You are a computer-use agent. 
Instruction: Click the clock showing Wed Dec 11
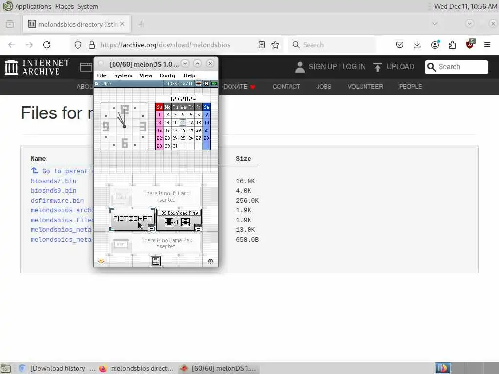465,6
